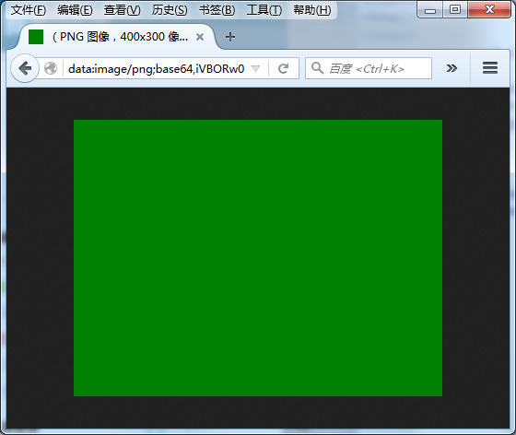The height and width of the screenshot is (435, 516).
Task: Click the green favicon on the tab
Action: tap(36, 37)
